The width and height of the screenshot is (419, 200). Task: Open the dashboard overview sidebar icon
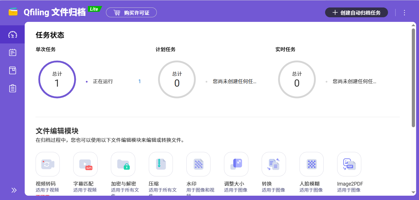click(x=12, y=35)
